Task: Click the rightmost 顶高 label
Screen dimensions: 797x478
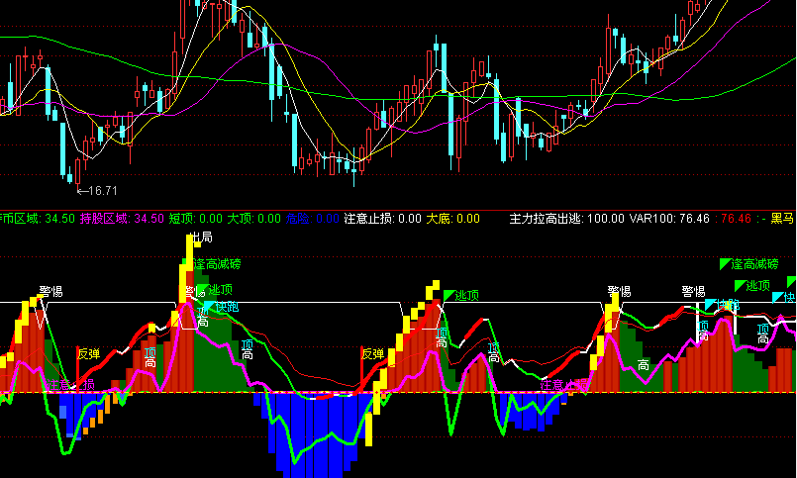Action: coord(763,335)
